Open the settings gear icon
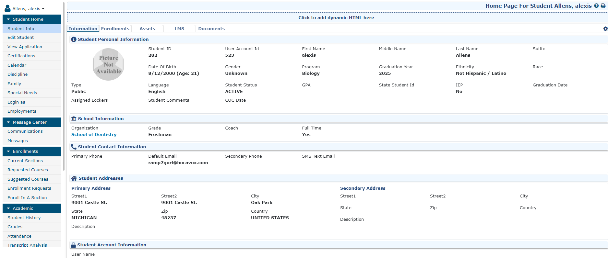Image resolution: width=608 pixels, height=258 pixels. click(605, 29)
